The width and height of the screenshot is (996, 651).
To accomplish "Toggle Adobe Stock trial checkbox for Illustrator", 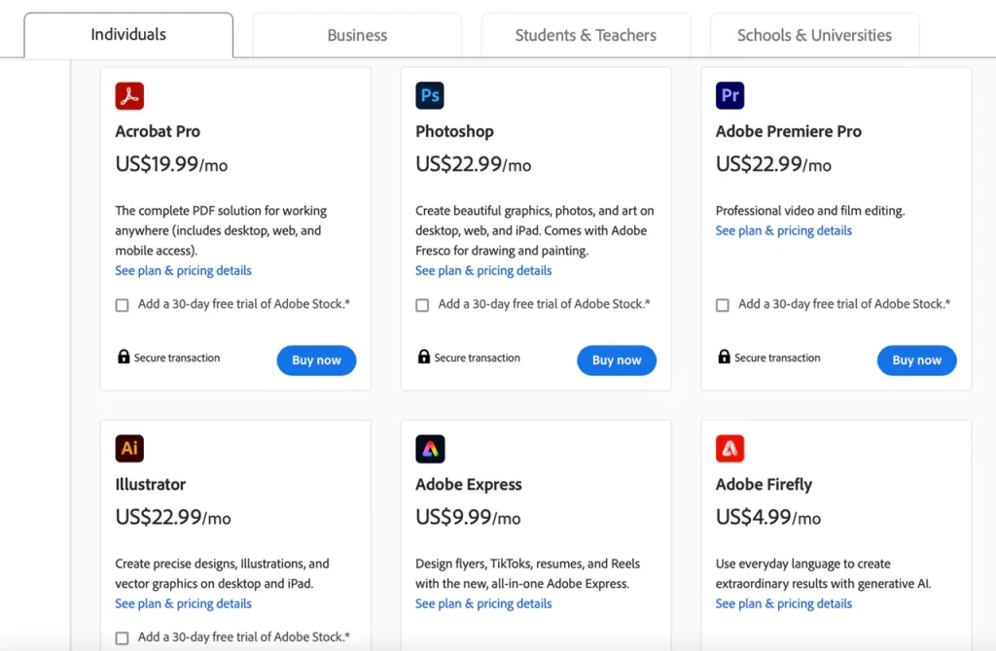I will [123, 638].
